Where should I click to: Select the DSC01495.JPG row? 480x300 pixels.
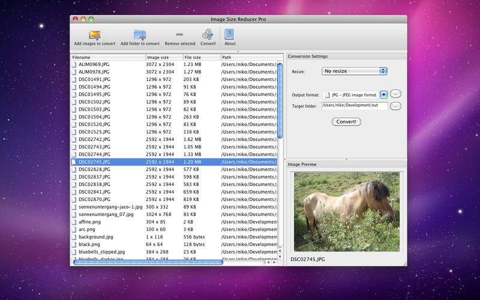pos(174,95)
